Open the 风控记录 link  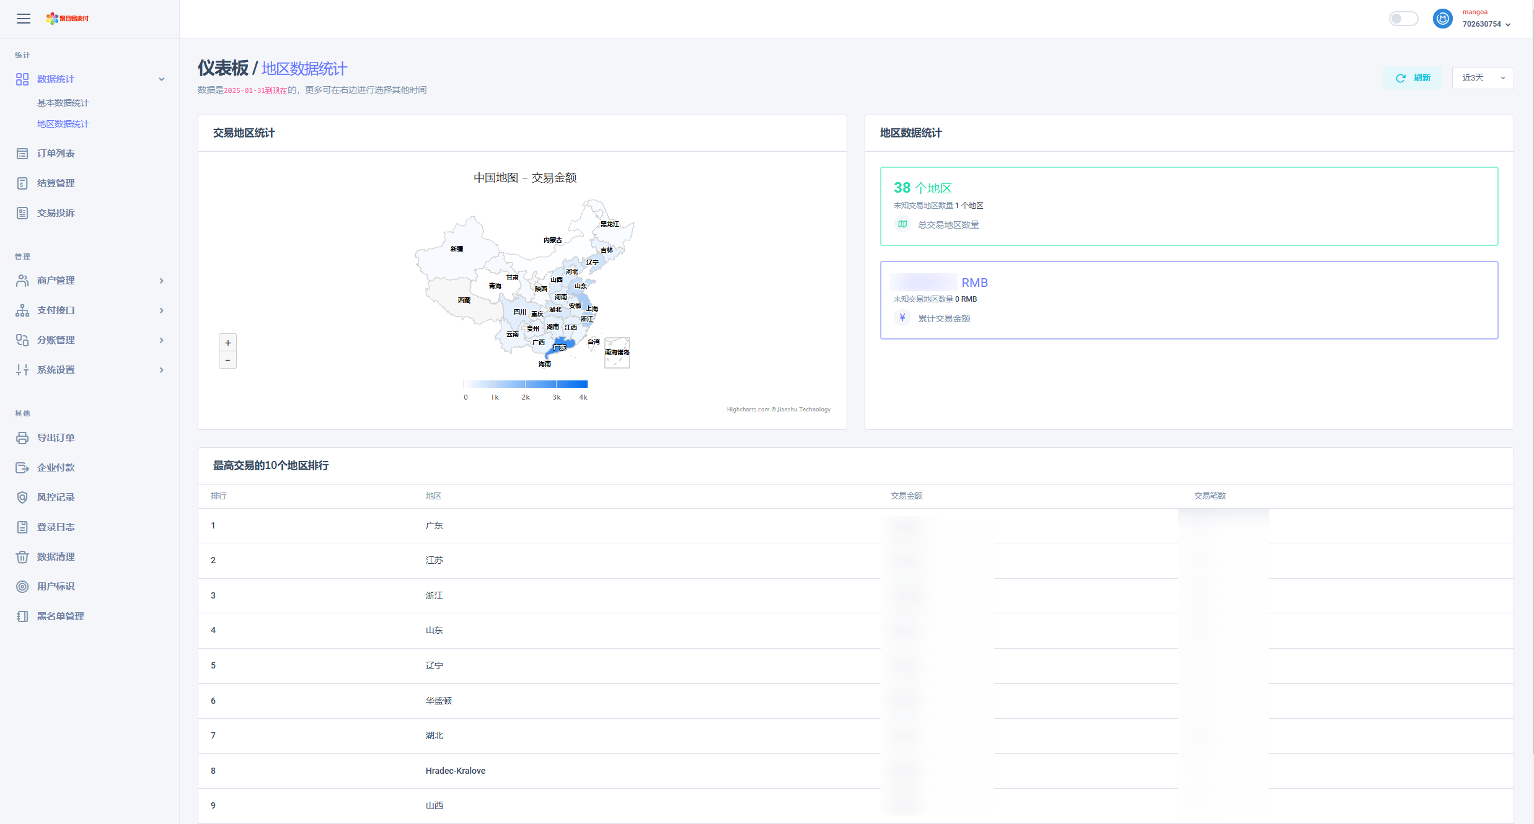pyautogui.click(x=56, y=497)
